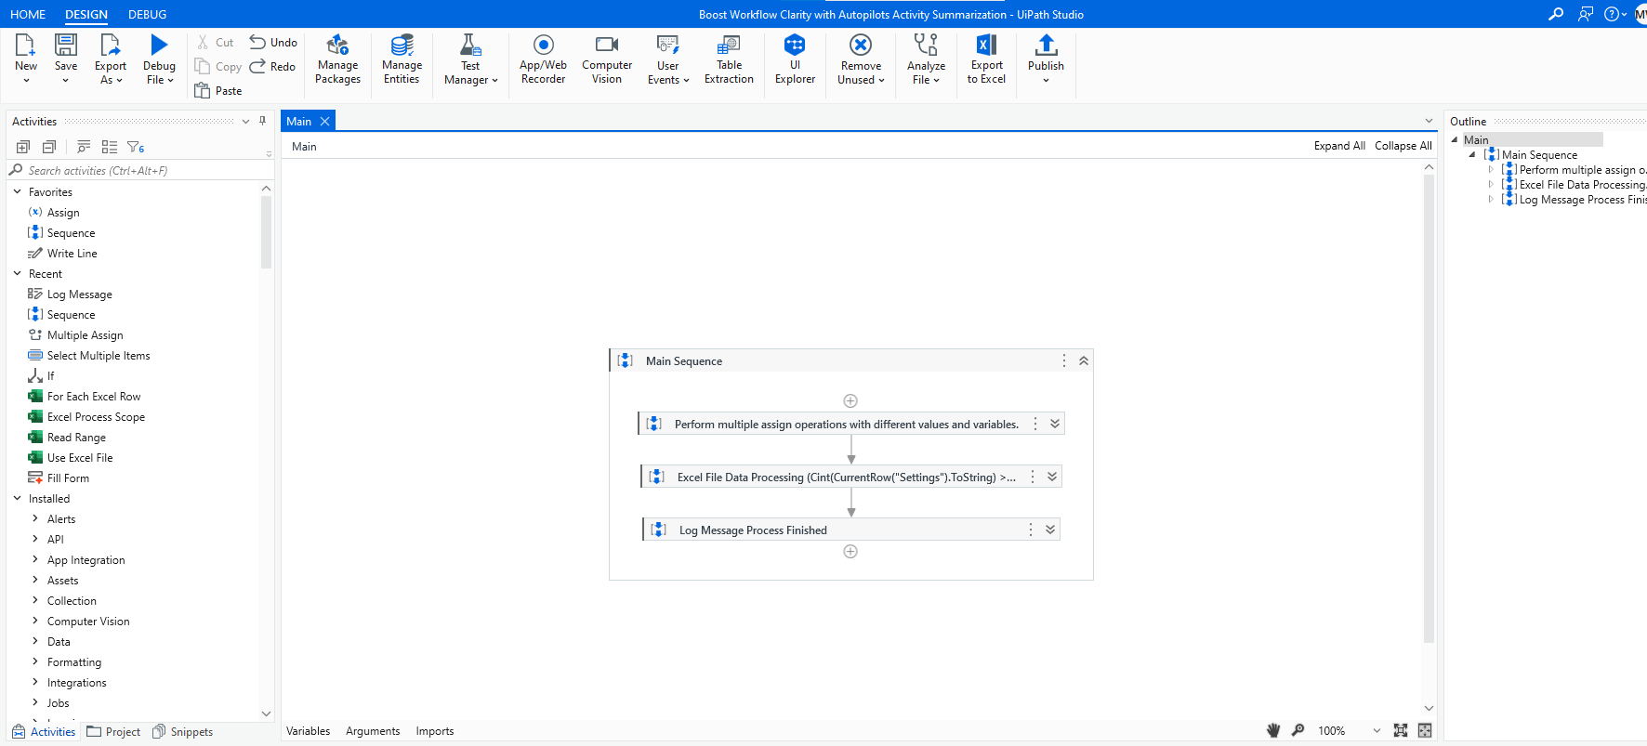
Task: Open Main Sequence options menu
Action: 1064,361
